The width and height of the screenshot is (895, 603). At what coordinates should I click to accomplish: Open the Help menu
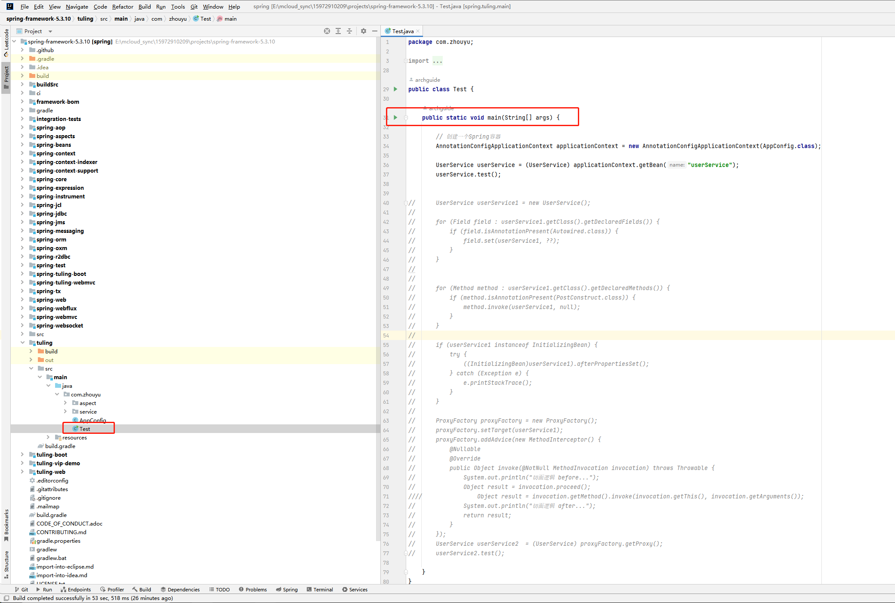234,6
